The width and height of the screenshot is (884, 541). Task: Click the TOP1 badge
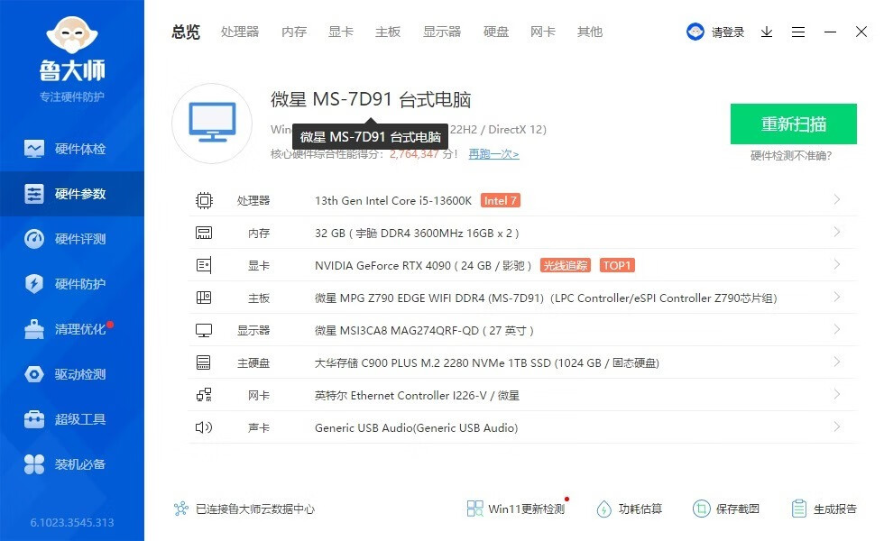coord(617,265)
